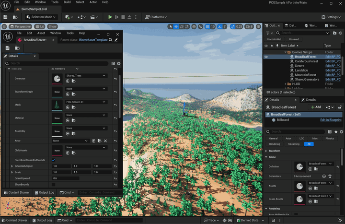Open the Actor menu in the main menu bar
345x224 pixels.
93,2
